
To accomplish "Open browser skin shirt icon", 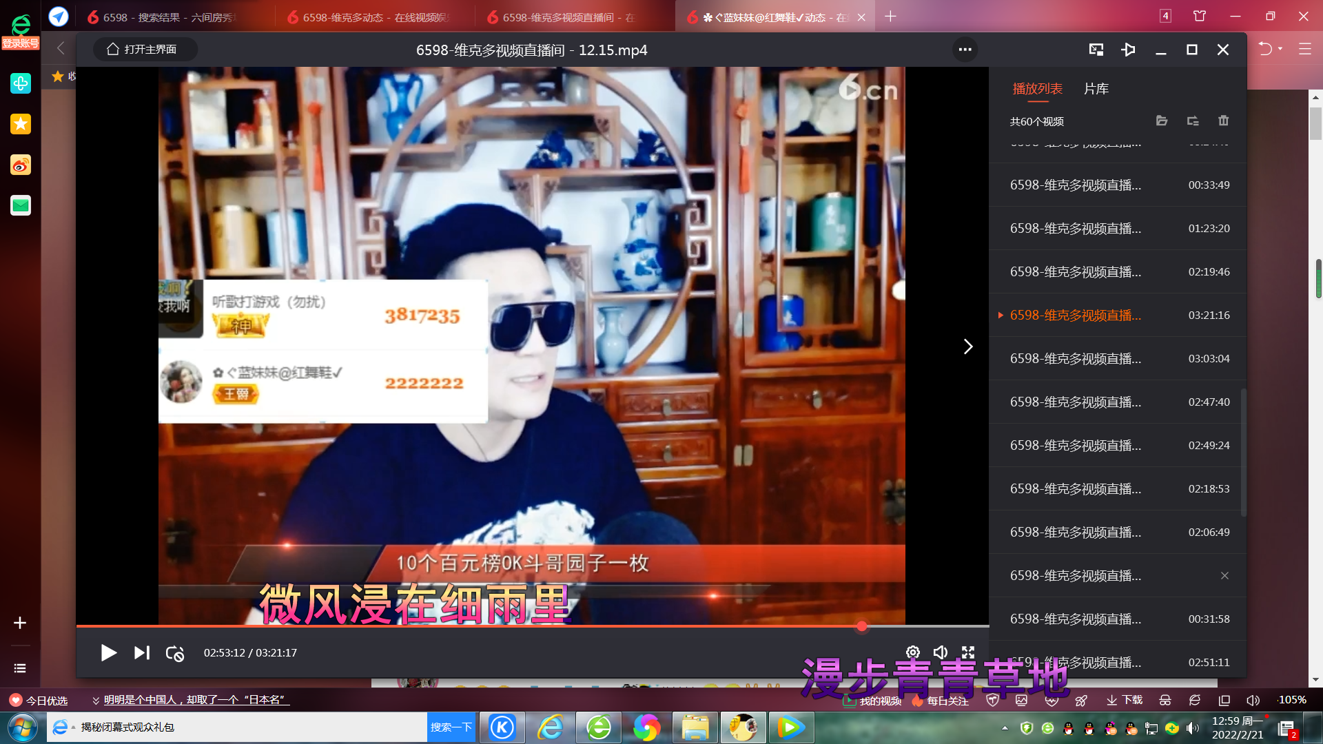I will point(1200,16).
